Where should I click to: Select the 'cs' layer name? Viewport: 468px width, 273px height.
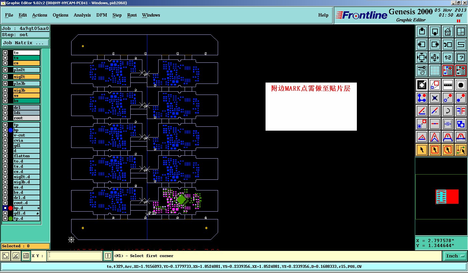(27, 63)
